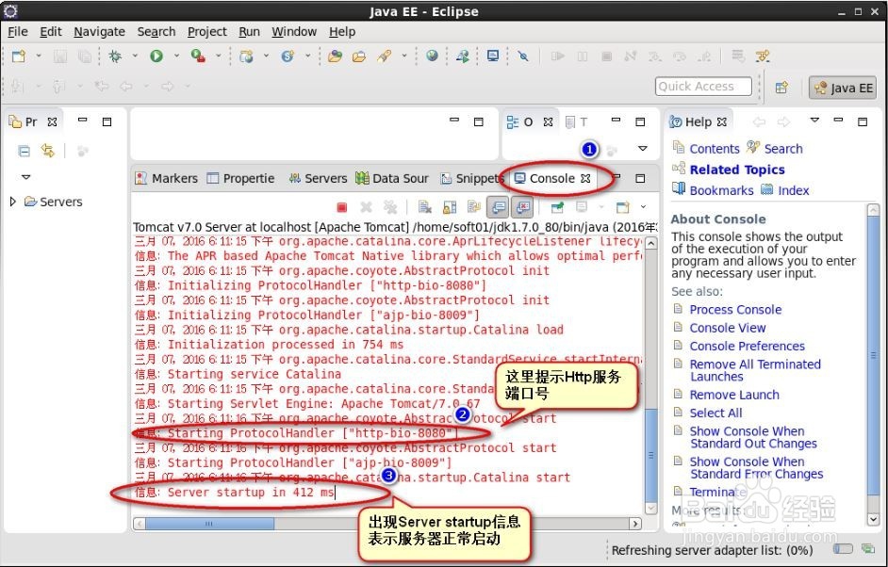Enable Show Console When Standard Out Changes
Image resolution: width=888 pixels, height=567 pixels.
[x=499, y=209]
